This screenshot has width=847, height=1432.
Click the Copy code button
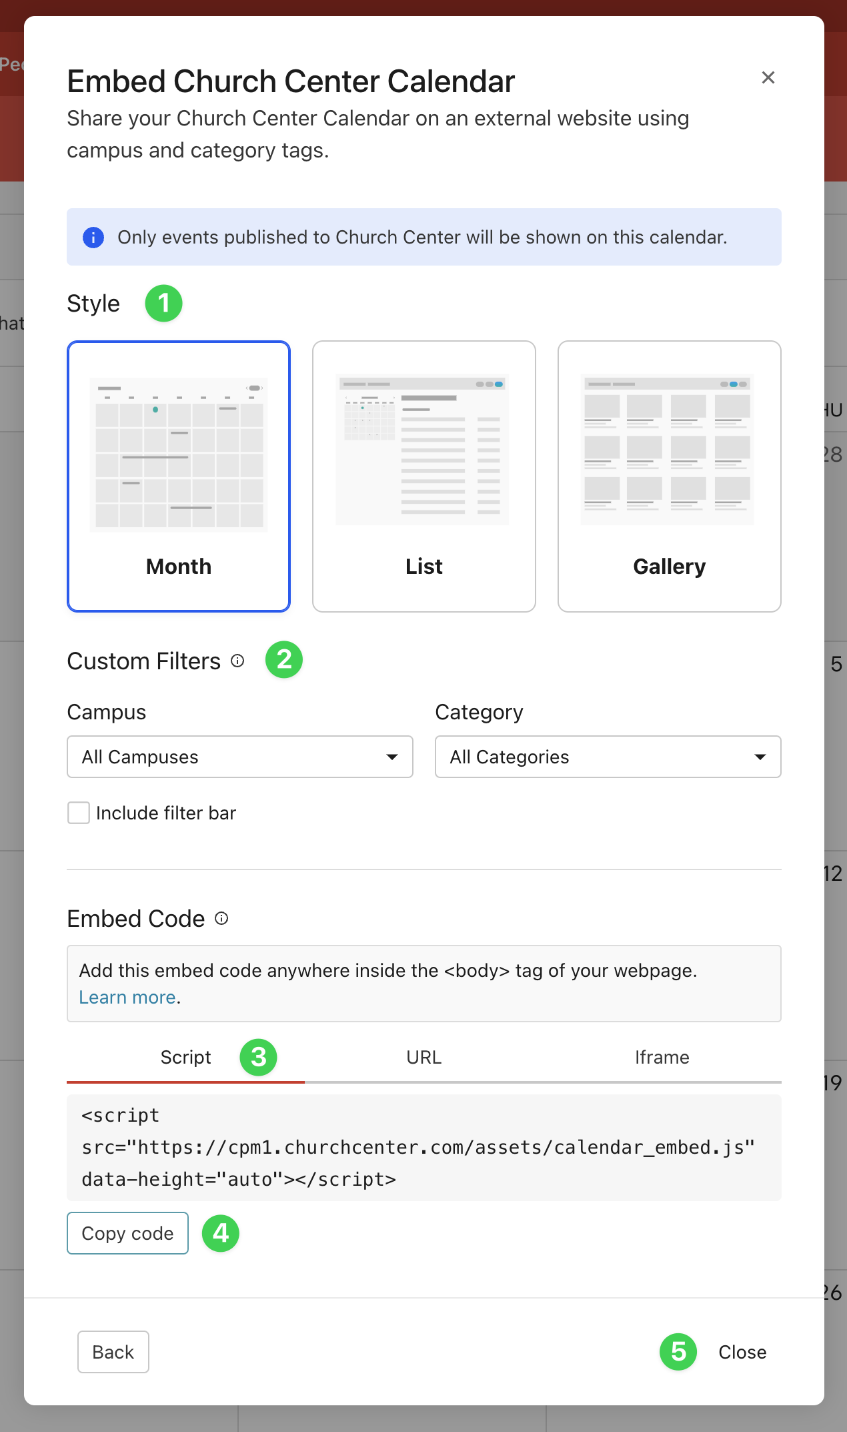(x=127, y=1233)
